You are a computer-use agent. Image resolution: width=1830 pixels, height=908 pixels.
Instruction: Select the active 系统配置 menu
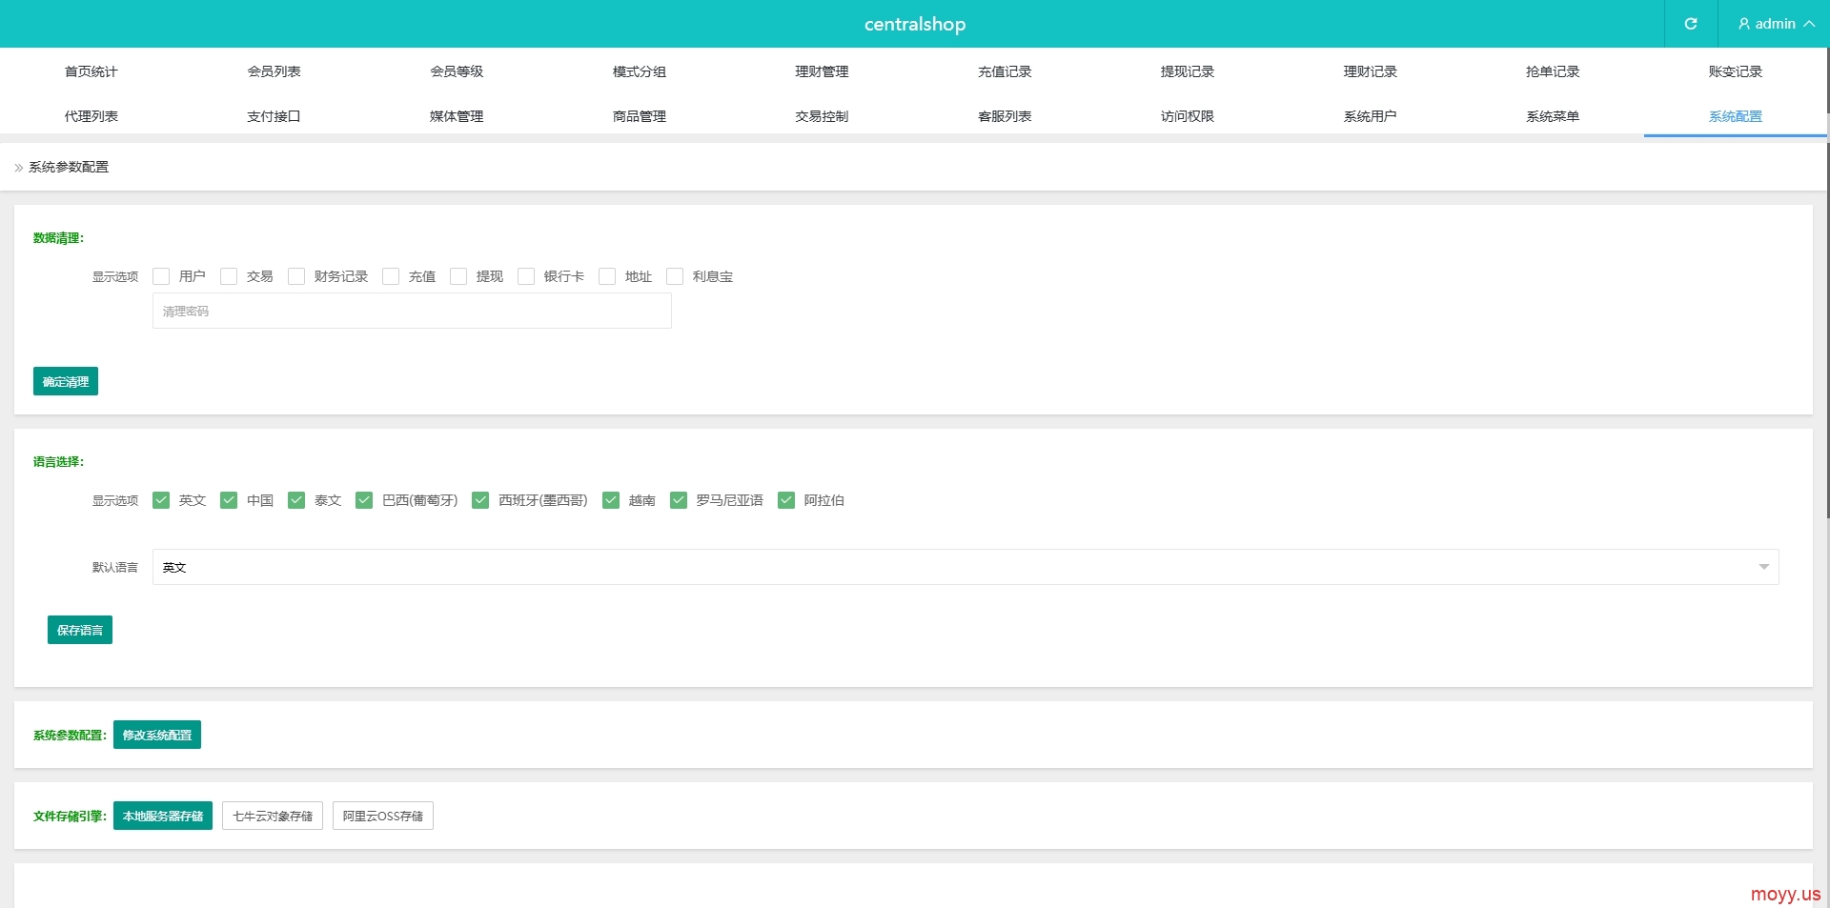1736,116
